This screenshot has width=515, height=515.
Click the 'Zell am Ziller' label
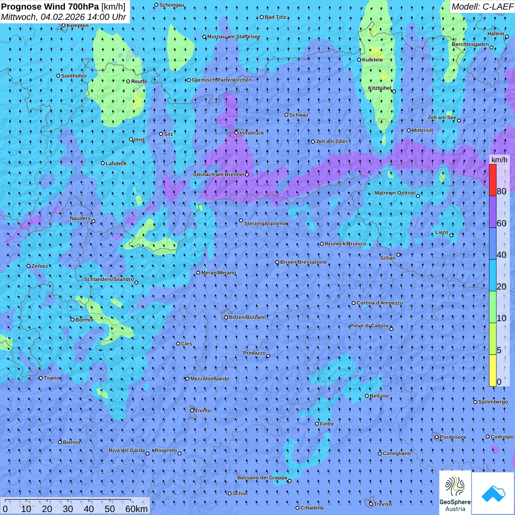pyautogui.click(x=332, y=141)
